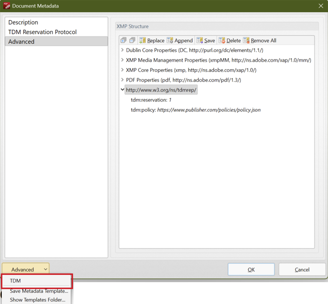The width and height of the screenshot is (328, 304).
Task: Select Advanced in the left list
Action: [x=56, y=41]
